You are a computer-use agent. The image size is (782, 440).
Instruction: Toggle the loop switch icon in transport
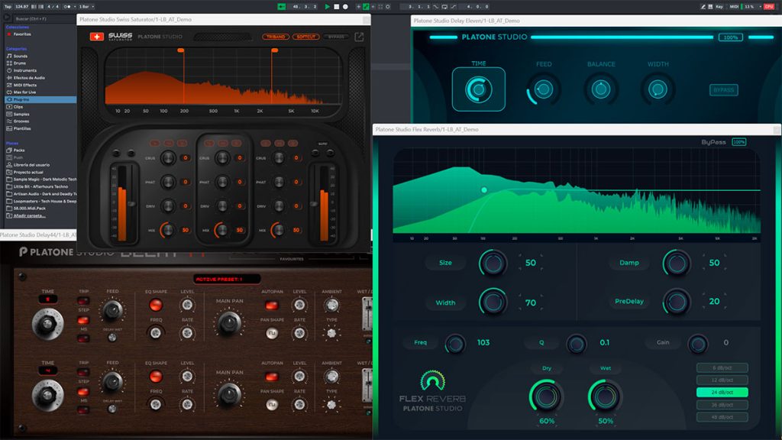[444, 6]
